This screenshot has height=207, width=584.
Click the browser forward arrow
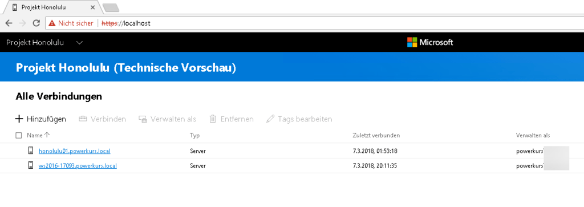[x=22, y=23]
